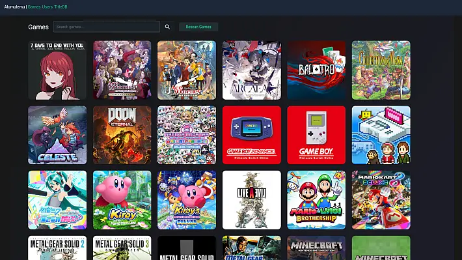Open the blue-sky Ace Attorney Trilogy cover

[x=187, y=70]
